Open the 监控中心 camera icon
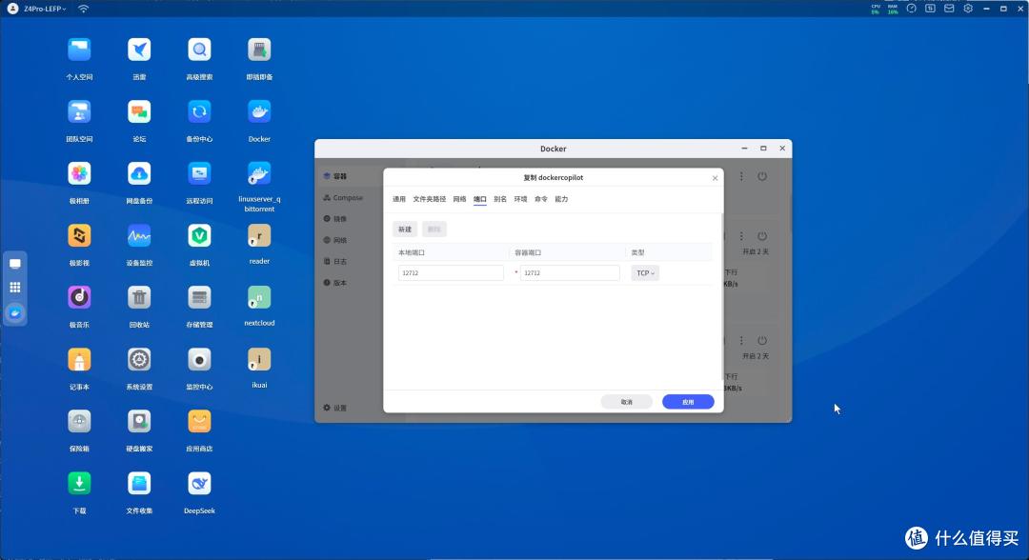This screenshot has width=1029, height=560. click(x=199, y=359)
